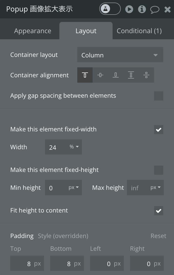Open the Container layout Column dropdown
The height and width of the screenshot is (275, 174).
click(120, 55)
